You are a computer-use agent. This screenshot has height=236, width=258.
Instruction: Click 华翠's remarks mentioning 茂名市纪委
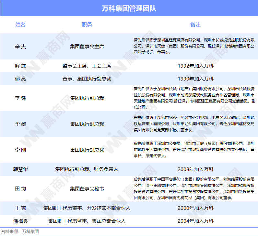click(194, 124)
